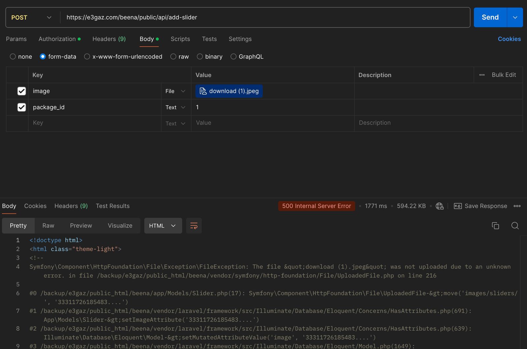The width and height of the screenshot is (527, 349).
Task: Open response more options ellipsis menu
Action: tap(517, 206)
